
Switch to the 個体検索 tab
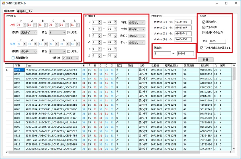(x=9, y=11)
